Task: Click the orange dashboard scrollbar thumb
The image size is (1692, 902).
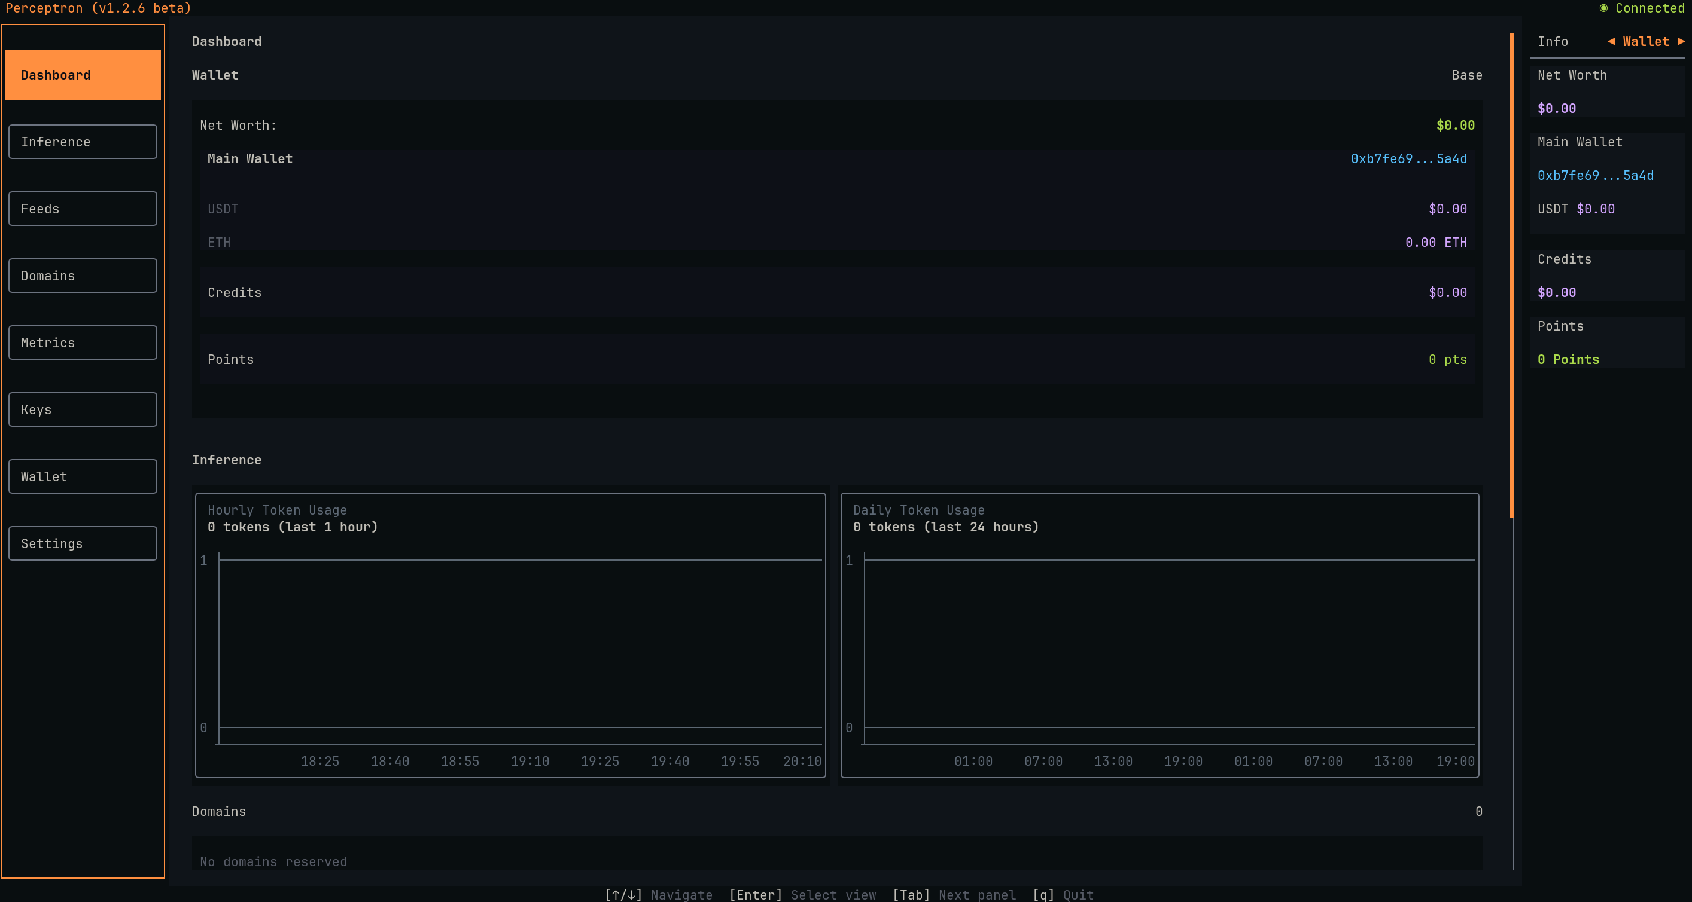Action: tap(1512, 276)
